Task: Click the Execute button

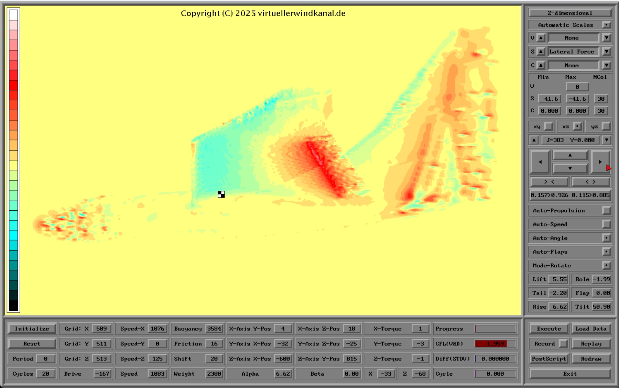Action: coord(549,329)
